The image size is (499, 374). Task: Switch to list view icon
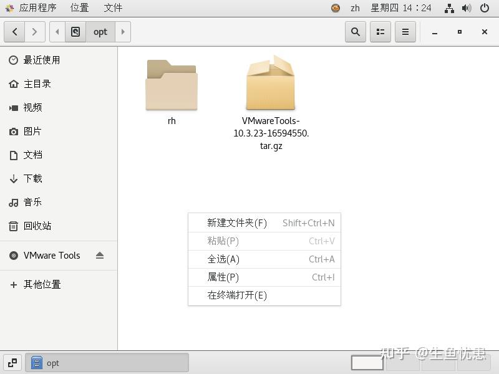[380, 32]
